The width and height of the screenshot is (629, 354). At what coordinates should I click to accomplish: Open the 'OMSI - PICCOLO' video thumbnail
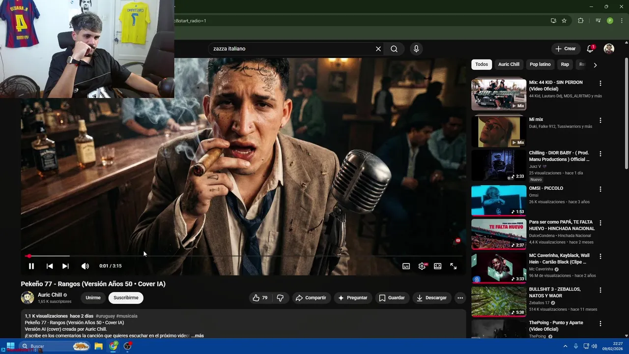[499, 201]
